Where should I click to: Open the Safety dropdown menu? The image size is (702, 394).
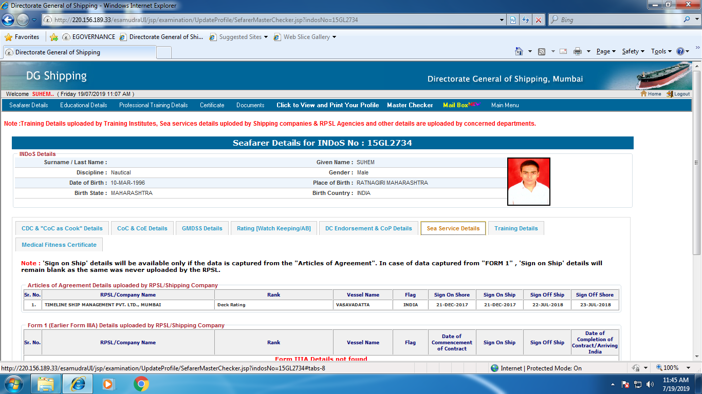[633, 51]
